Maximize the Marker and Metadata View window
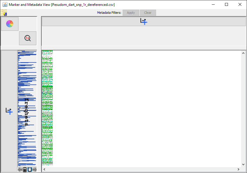Viewport: 247px width, 173px height. tap(226, 4)
